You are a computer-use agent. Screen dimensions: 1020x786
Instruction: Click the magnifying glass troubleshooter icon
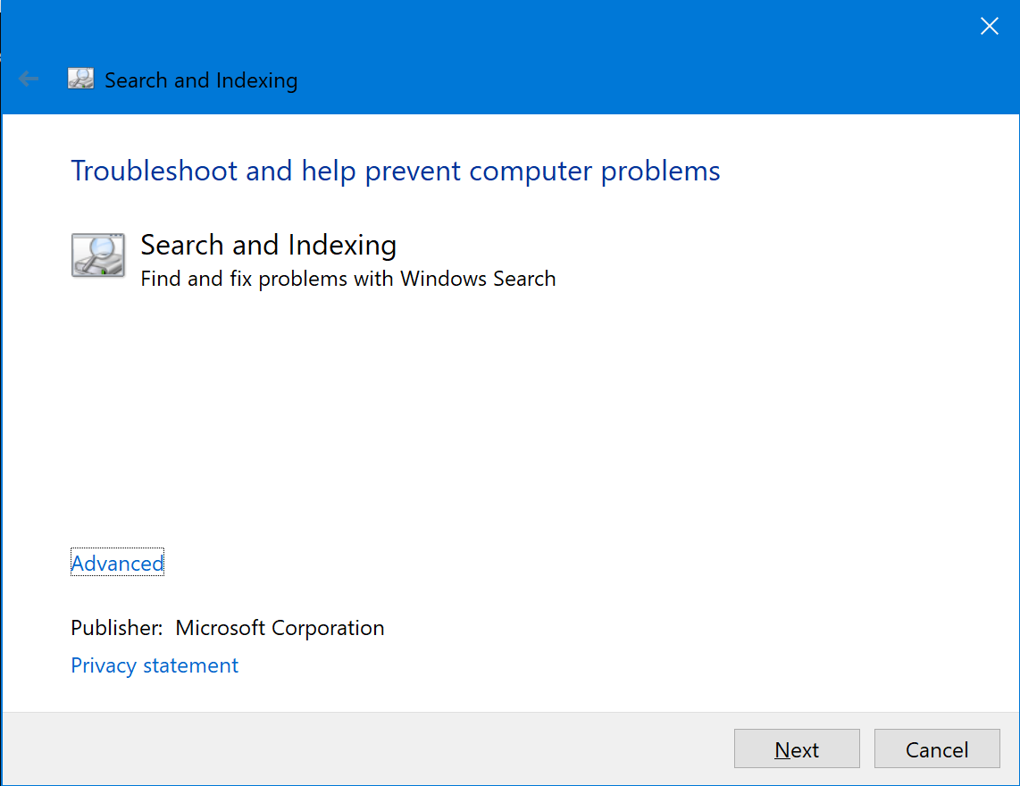click(x=98, y=255)
